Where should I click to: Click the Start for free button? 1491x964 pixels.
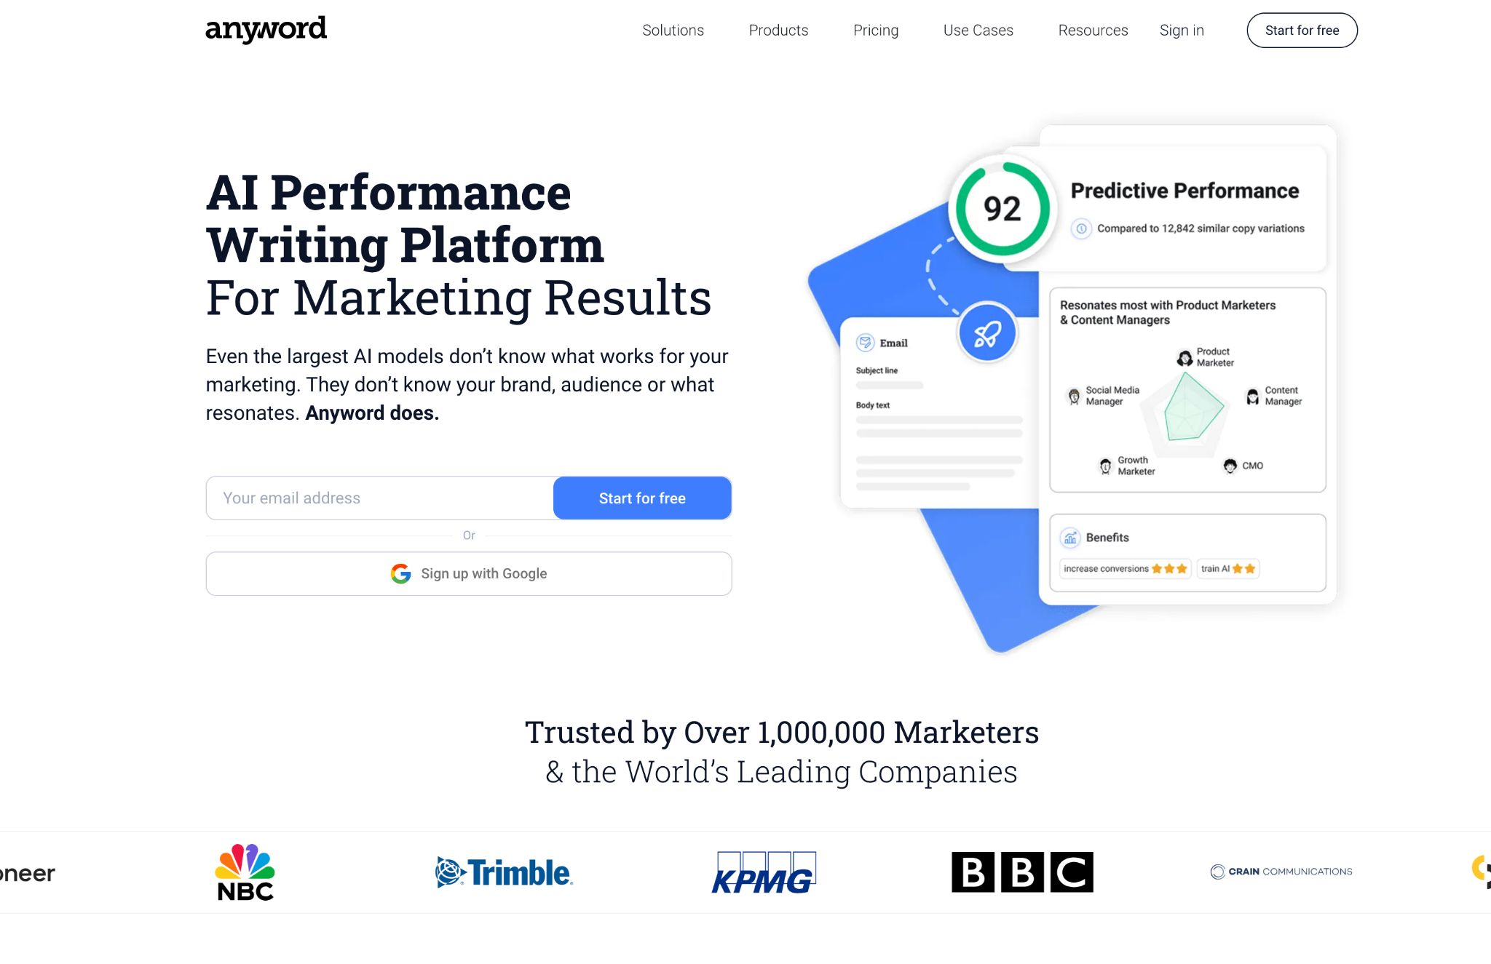click(642, 498)
